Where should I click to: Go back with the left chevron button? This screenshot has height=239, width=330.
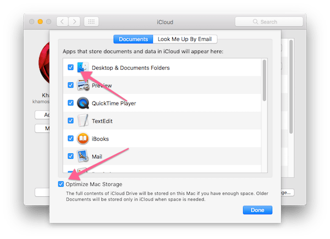pyautogui.click(x=62, y=21)
